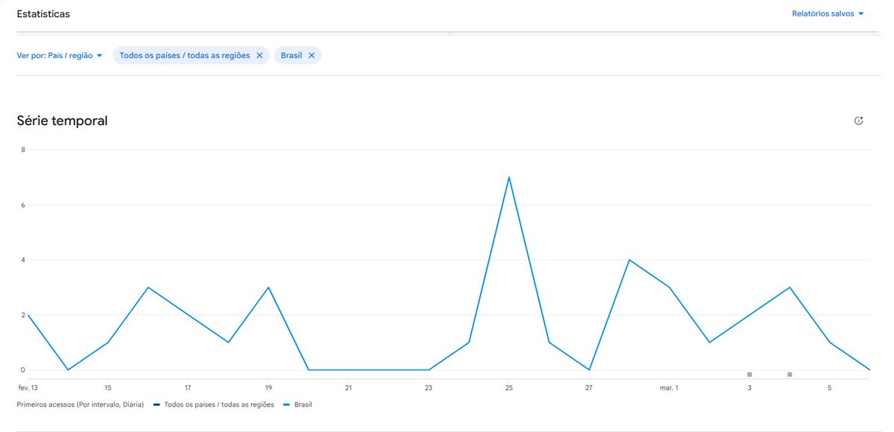Click the 'Primeiros acessos (Por intervalo, Diária)' label
This screenshot has height=432, width=894.
point(81,404)
